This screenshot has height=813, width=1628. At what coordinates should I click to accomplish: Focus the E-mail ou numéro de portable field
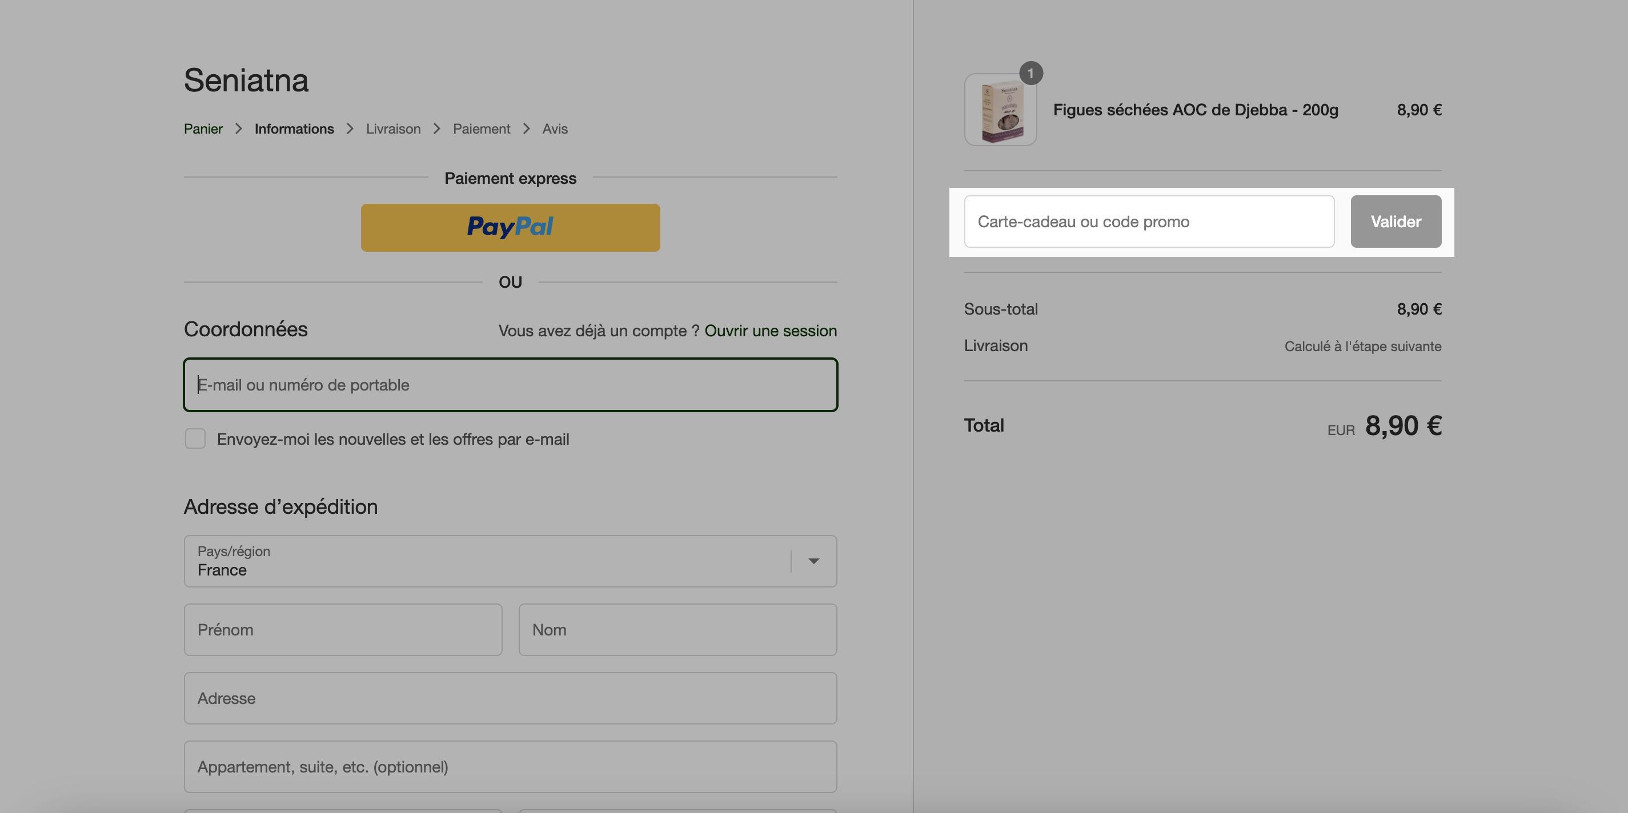click(510, 385)
